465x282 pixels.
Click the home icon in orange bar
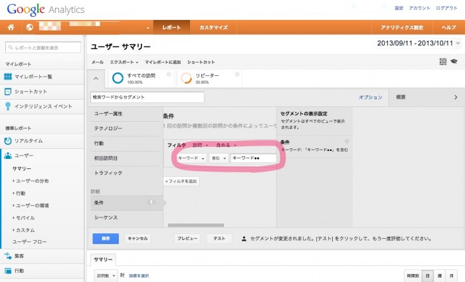click(11, 28)
